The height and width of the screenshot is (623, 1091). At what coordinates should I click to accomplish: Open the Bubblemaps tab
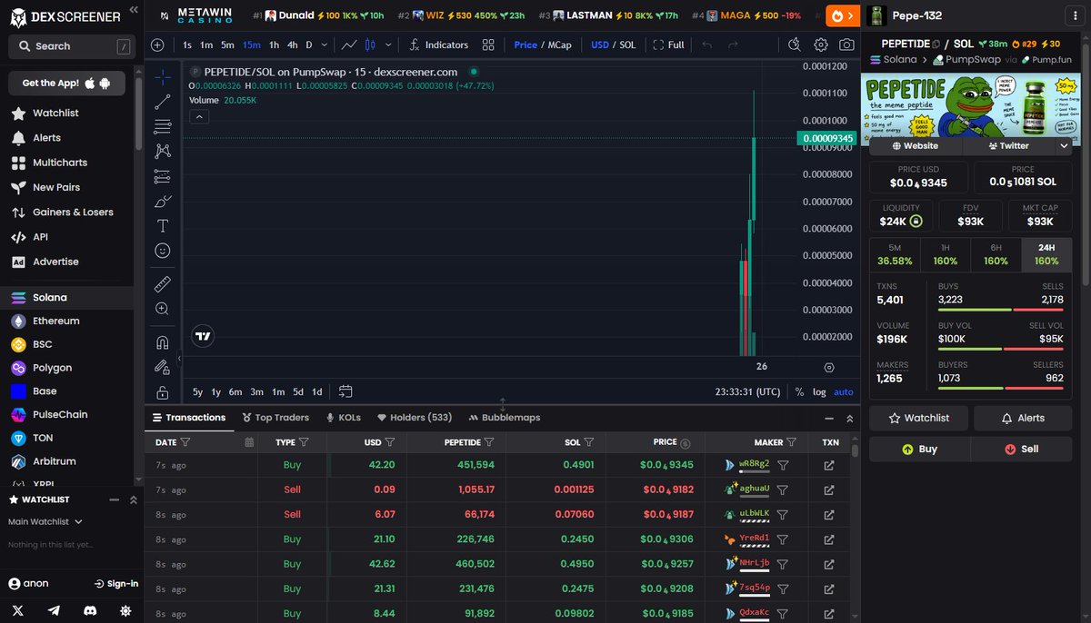(x=505, y=418)
